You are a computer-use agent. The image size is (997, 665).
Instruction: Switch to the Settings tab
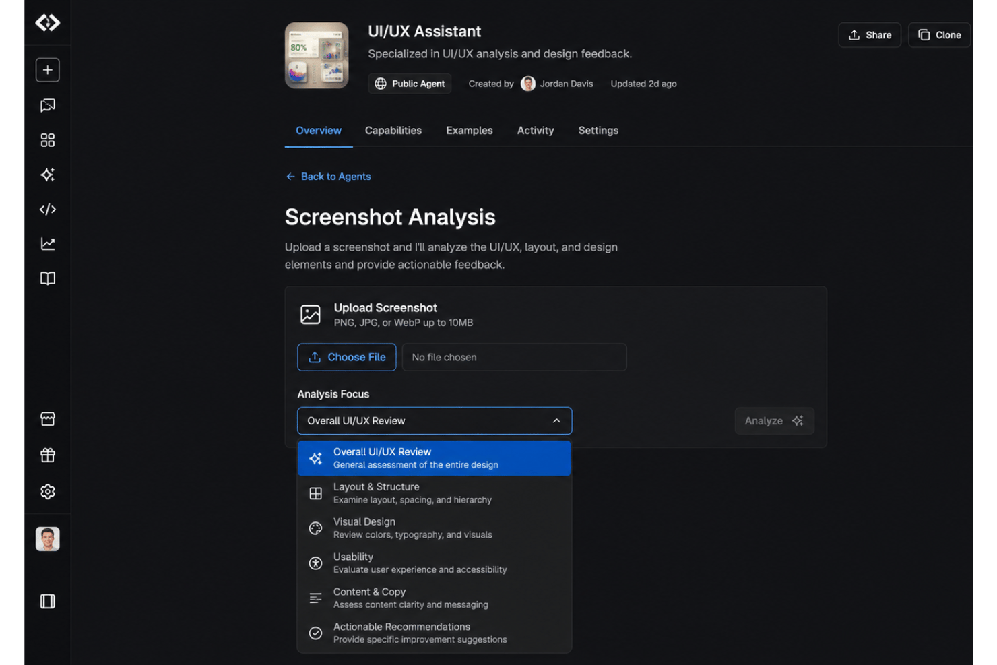pos(598,131)
